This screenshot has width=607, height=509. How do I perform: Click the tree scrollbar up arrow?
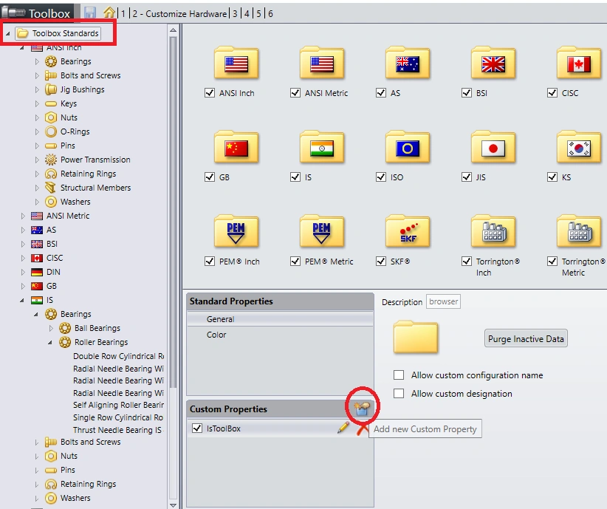tap(173, 30)
